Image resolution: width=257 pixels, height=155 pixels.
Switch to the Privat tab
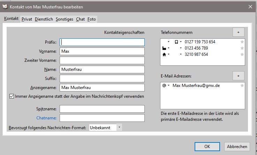pyautogui.click(x=27, y=19)
